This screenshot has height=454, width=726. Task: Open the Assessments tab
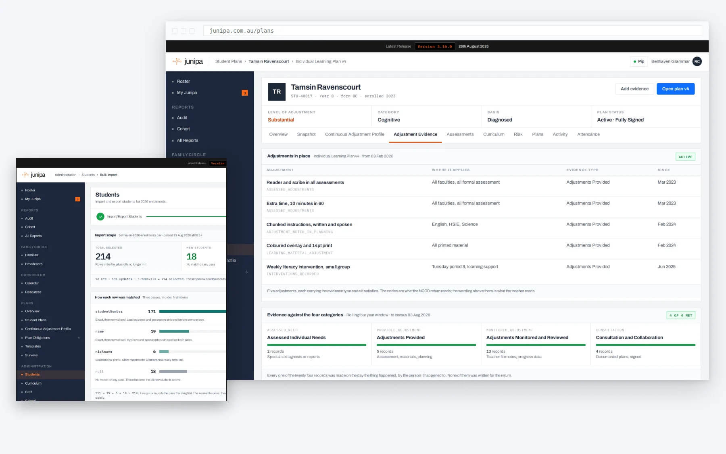[460, 134]
